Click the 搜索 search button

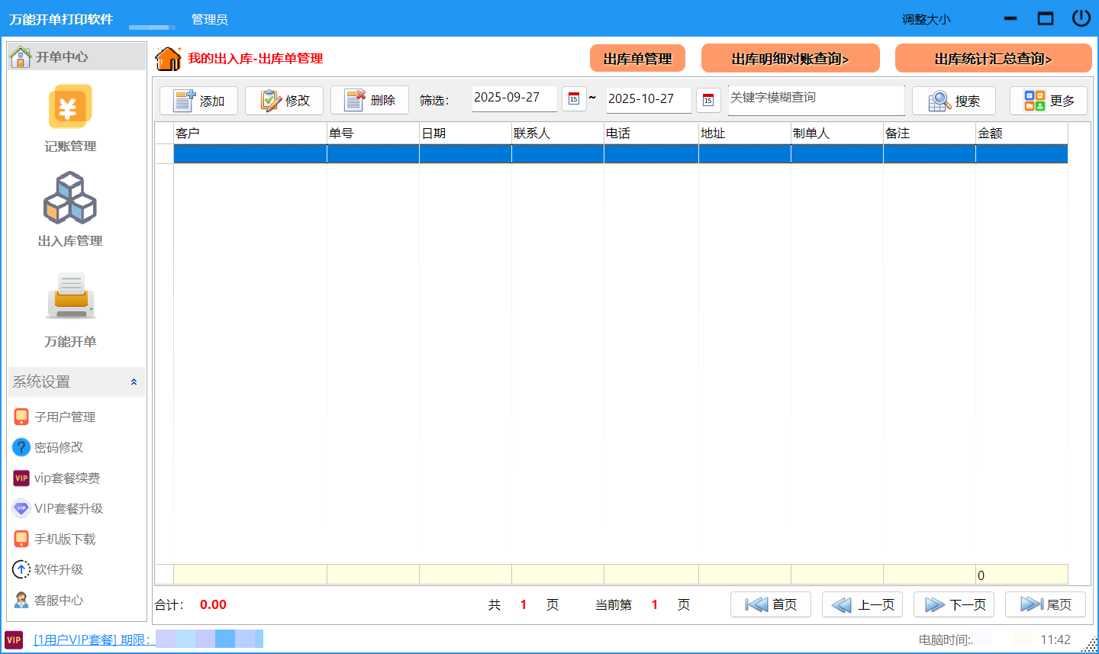point(954,101)
